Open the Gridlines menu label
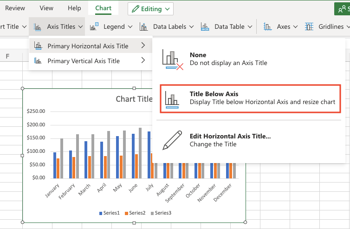This screenshot has width=350, height=229. tap(331, 26)
